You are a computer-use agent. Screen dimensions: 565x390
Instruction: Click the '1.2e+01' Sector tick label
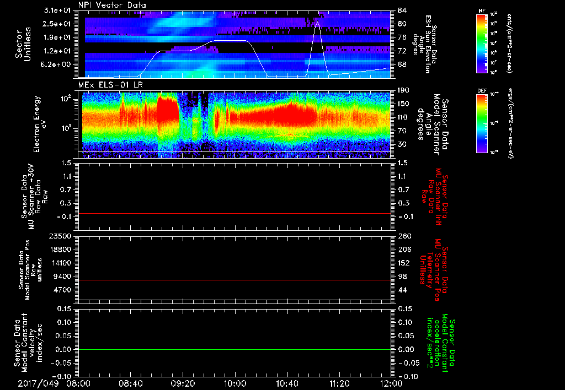point(57,51)
